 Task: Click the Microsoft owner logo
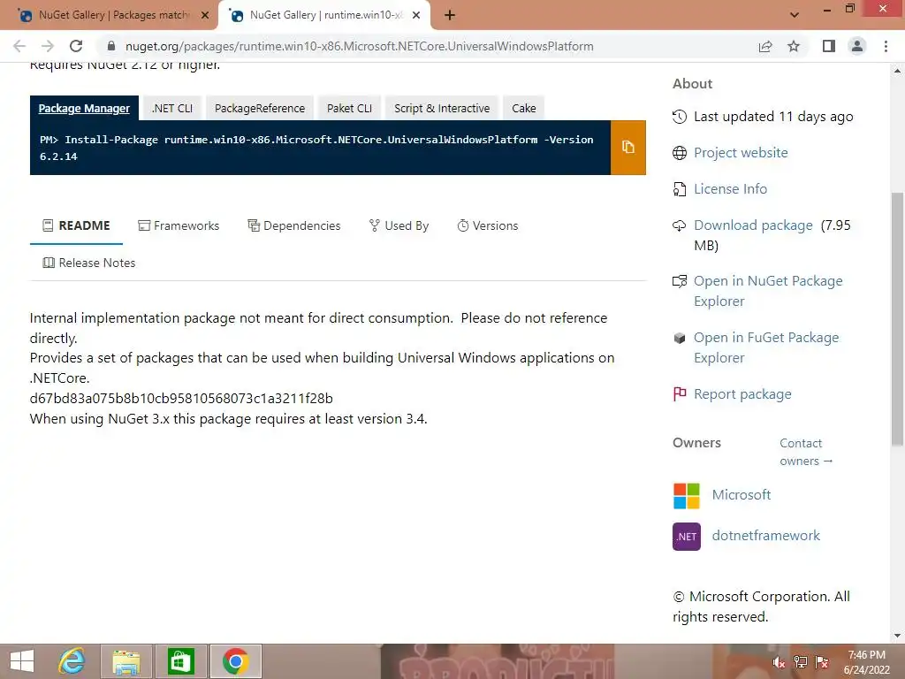(686, 495)
